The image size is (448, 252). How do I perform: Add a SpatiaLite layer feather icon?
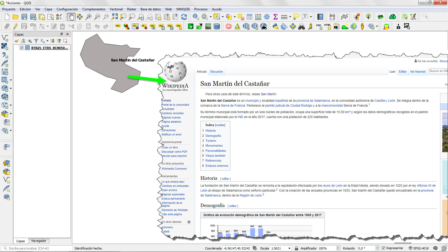click(x=5, y=63)
